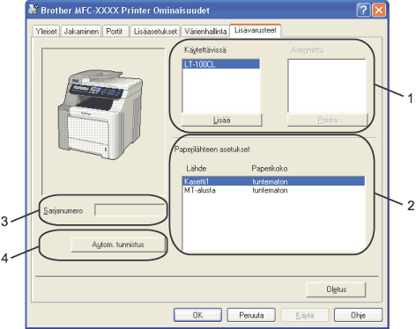Click the Käytä button
Viewport: 416px width, 329px height.
[x=305, y=315]
